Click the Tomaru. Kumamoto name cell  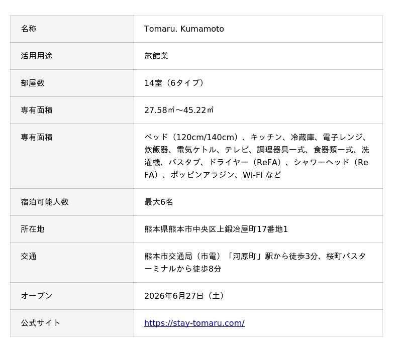258,29
